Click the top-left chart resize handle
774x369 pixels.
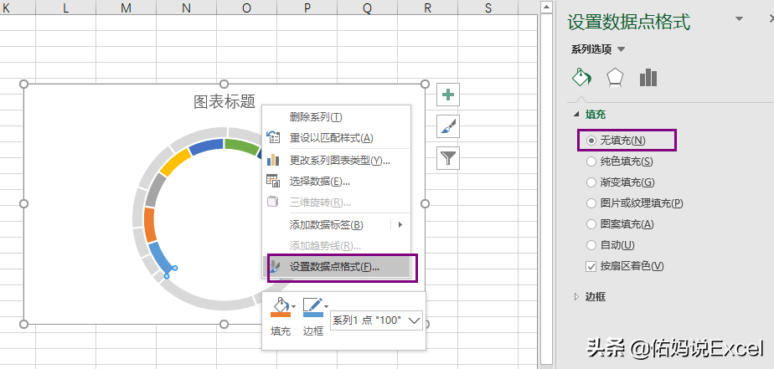pyautogui.click(x=23, y=84)
